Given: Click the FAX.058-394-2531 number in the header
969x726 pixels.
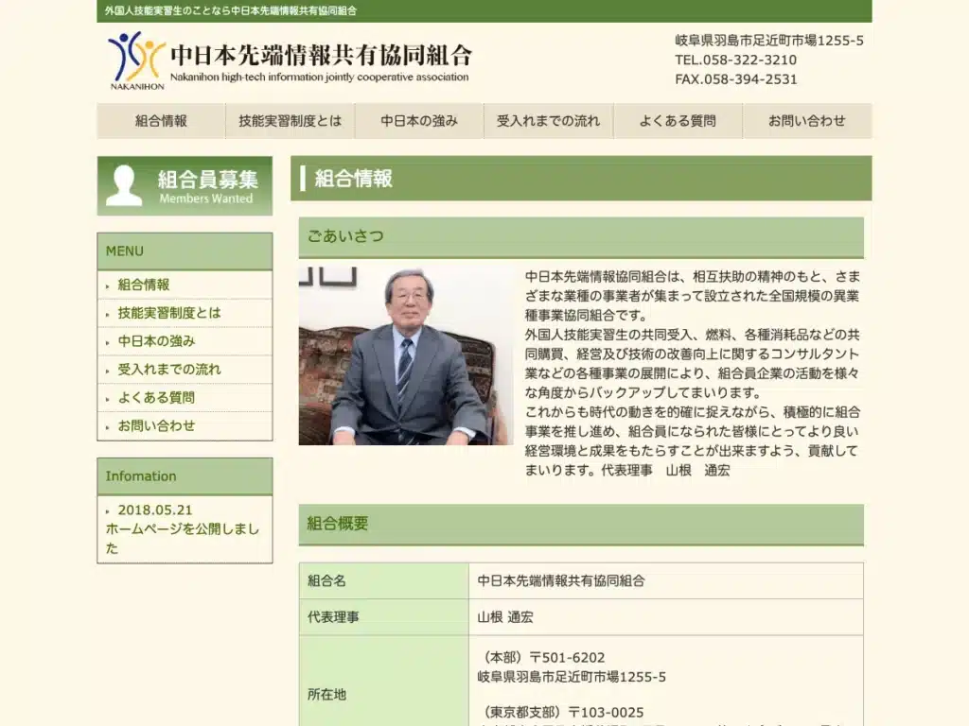Looking at the screenshot, I should (x=736, y=79).
